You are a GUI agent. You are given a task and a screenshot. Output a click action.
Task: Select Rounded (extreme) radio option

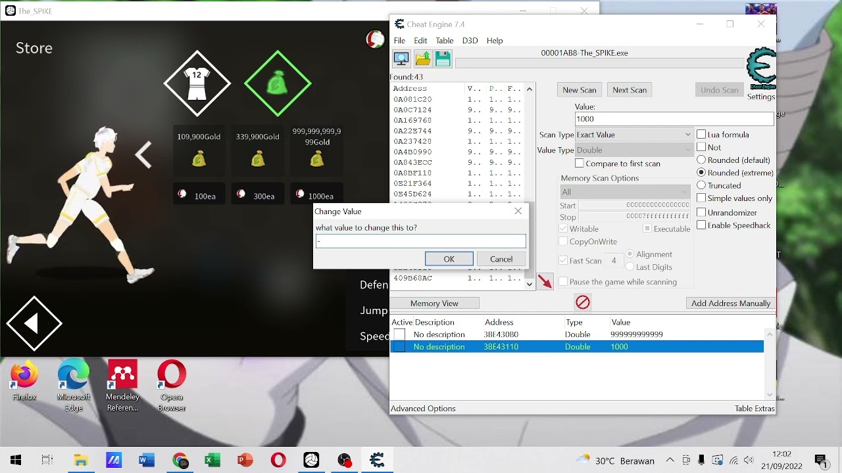701,173
